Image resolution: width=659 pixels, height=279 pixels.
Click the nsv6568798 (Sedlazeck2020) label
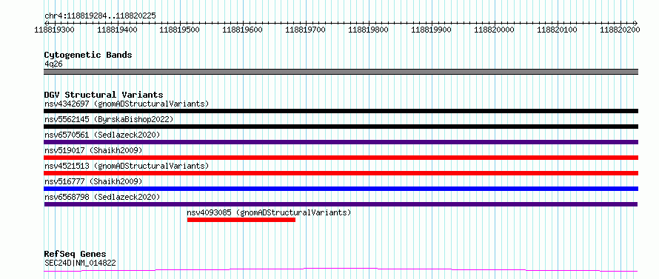pyautogui.click(x=102, y=197)
